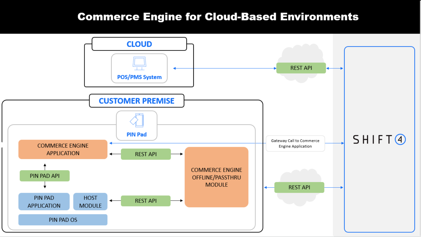Click the cloud-backed REST API box beside the offline module
This screenshot has height=237, width=421.
click(x=299, y=188)
